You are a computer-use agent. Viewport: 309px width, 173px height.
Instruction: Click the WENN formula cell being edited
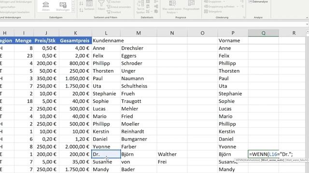click(x=264, y=154)
